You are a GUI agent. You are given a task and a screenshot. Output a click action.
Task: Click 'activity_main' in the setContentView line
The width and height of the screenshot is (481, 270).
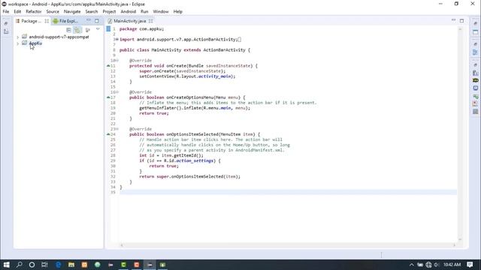[x=215, y=76]
